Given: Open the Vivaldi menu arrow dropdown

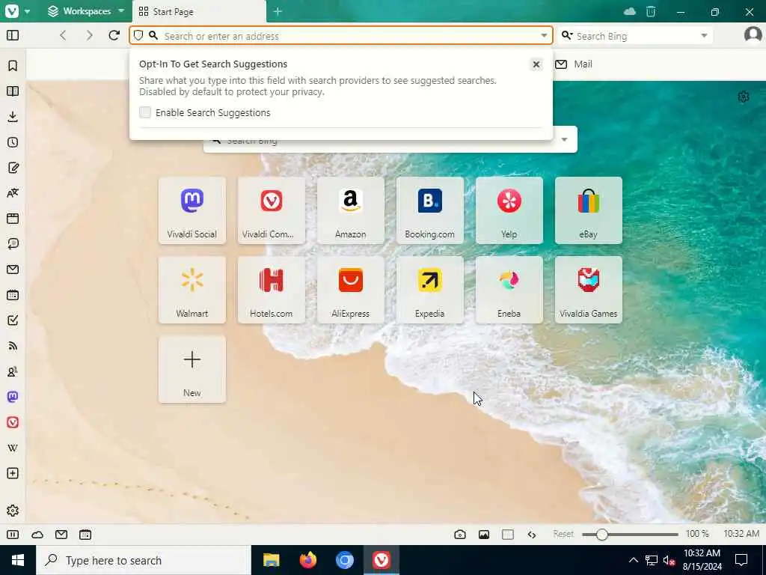Looking at the screenshot, I should click(x=28, y=11).
